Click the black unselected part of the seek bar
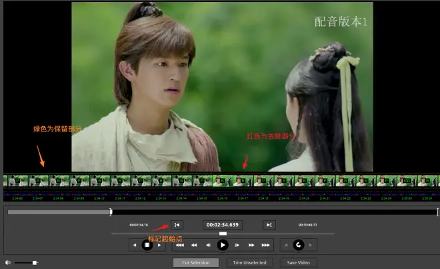The height and width of the screenshot is (269, 440). coord(274,212)
